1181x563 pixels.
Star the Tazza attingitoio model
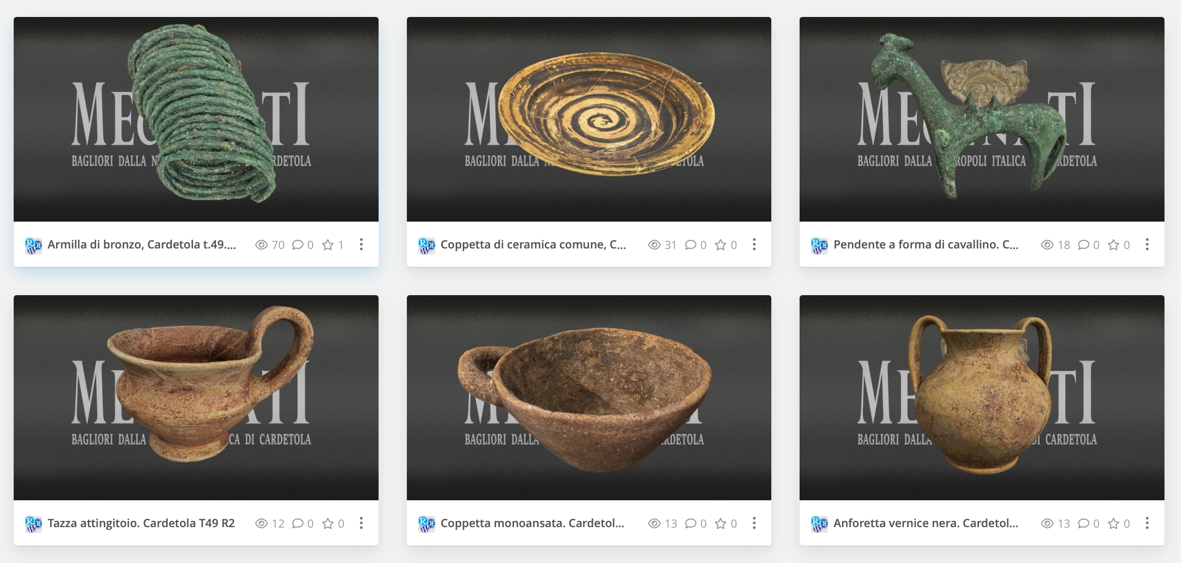(328, 523)
